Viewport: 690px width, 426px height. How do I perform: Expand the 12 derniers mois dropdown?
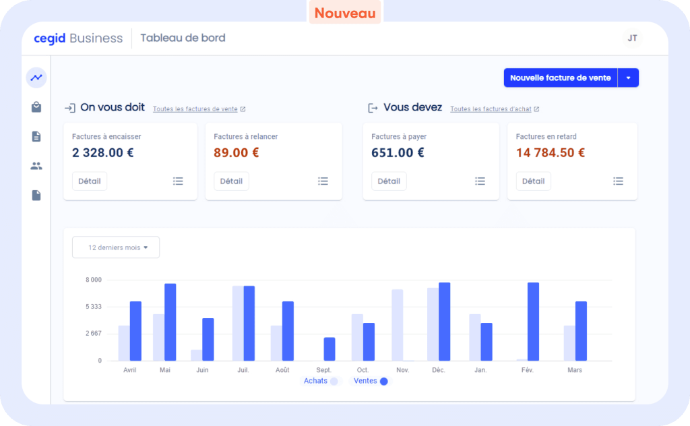pos(116,247)
